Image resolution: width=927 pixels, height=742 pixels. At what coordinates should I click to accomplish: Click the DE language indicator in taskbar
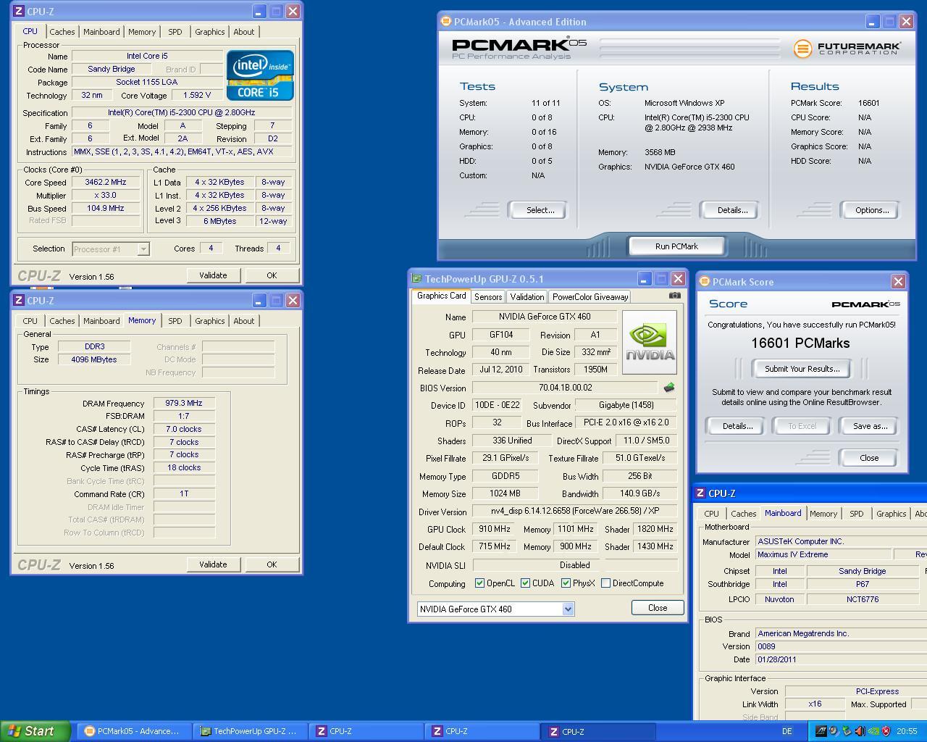tap(787, 731)
